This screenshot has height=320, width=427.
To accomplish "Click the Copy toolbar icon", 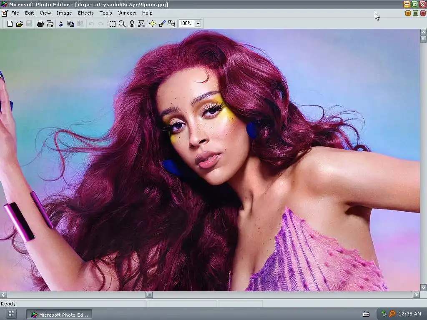I will [70, 24].
